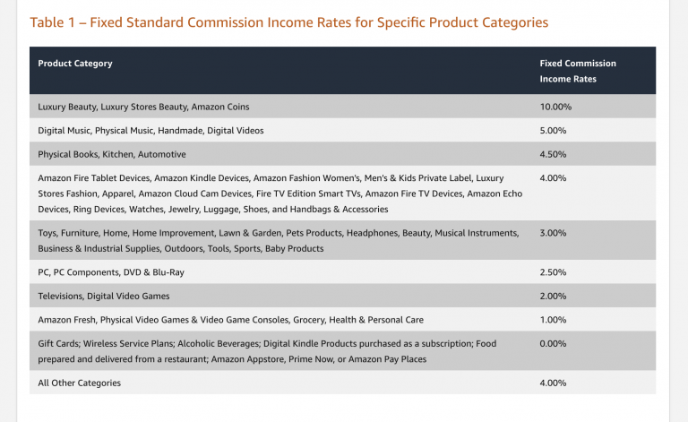Click the 10.00% rate cell
The height and width of the screenshot is (422, 688).
tap(555, 107)
